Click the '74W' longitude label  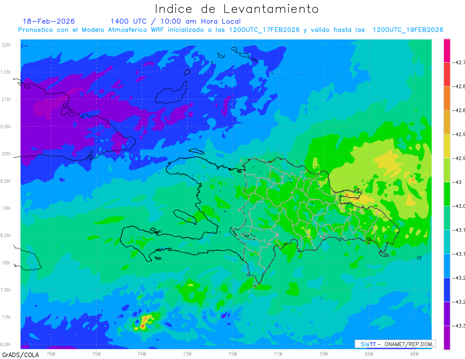(x=142, y=354)
